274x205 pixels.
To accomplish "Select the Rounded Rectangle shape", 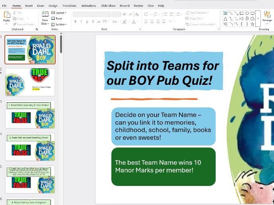I will [x=253, y=13].
